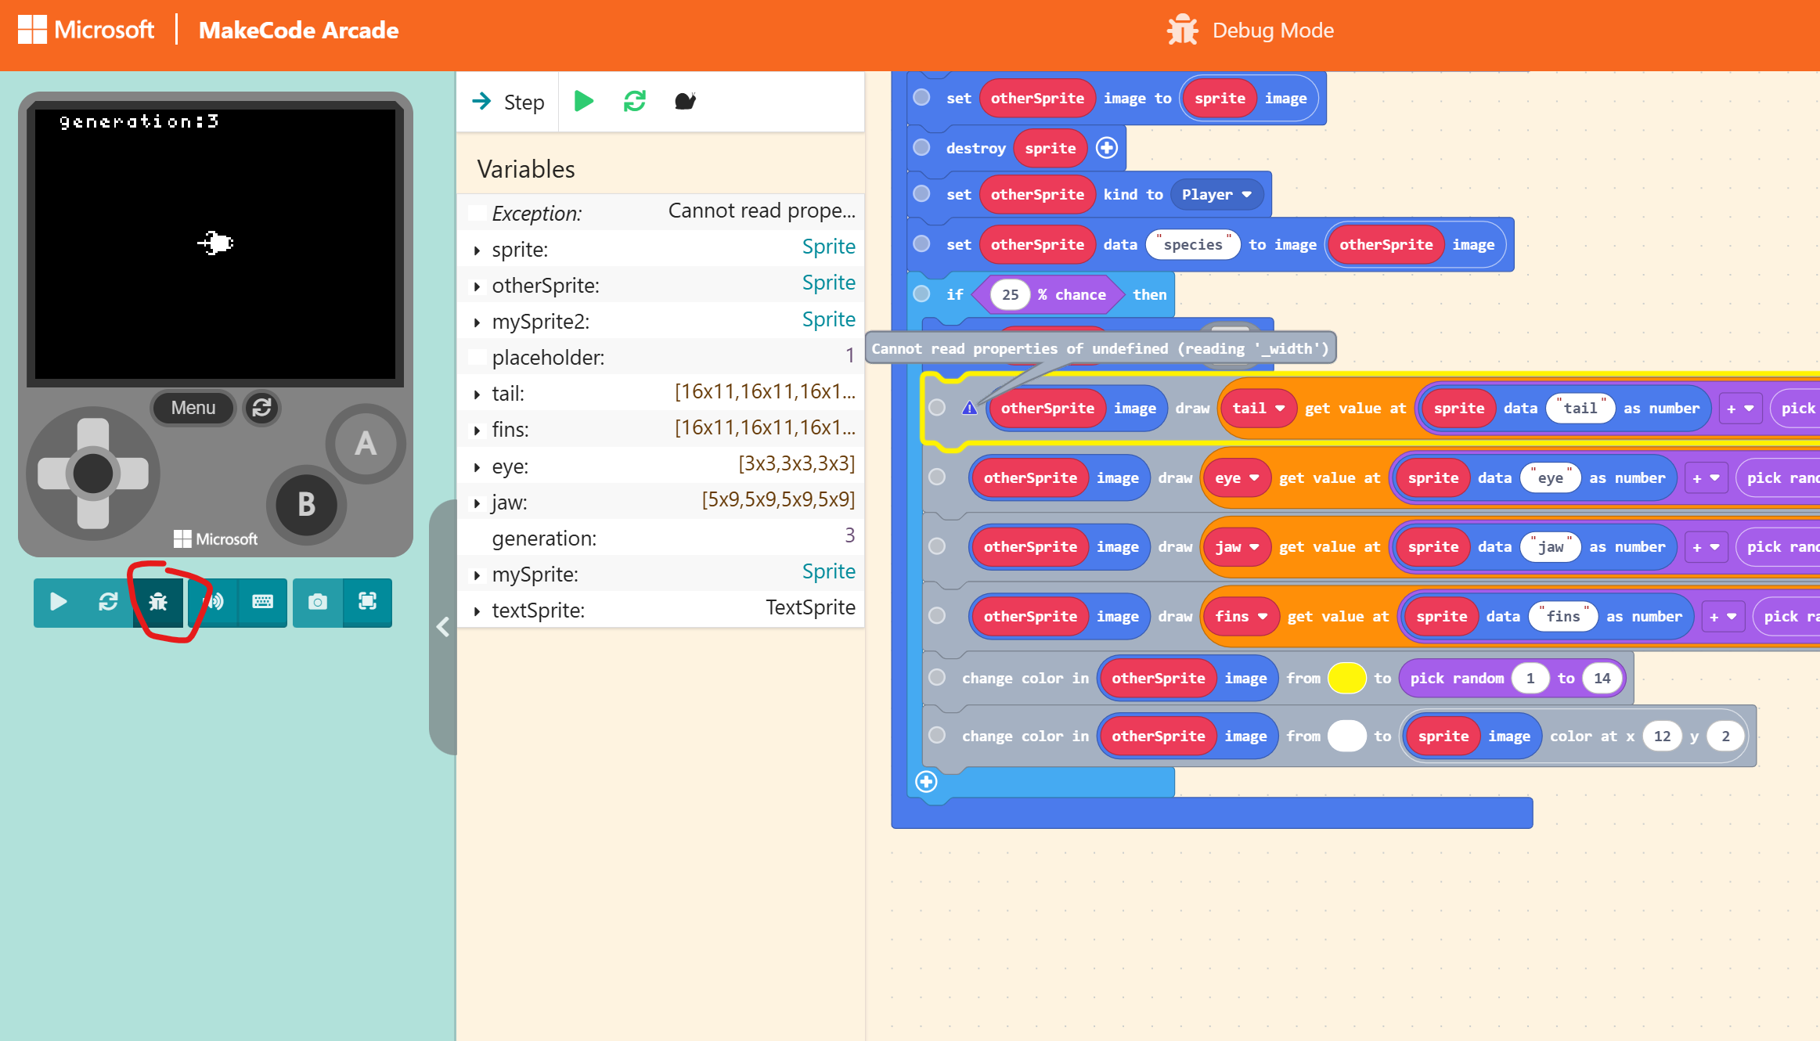Click the 25 percent chance value field

[1010, 294]
